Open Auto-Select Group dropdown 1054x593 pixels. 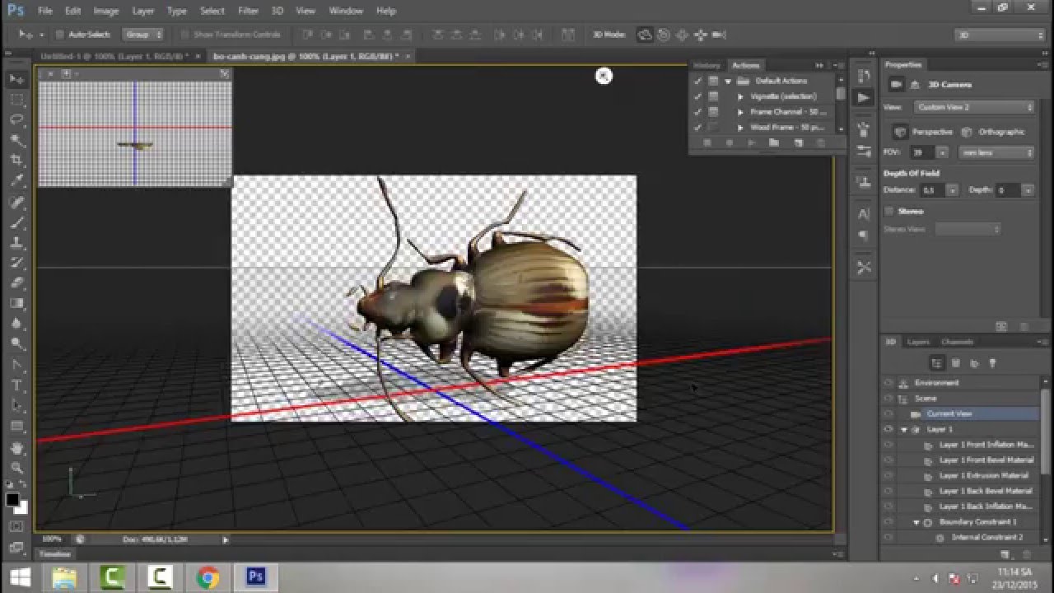tap(143, 35)
